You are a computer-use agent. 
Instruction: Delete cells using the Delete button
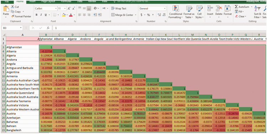pyautogui.click(x=219, y=12)
